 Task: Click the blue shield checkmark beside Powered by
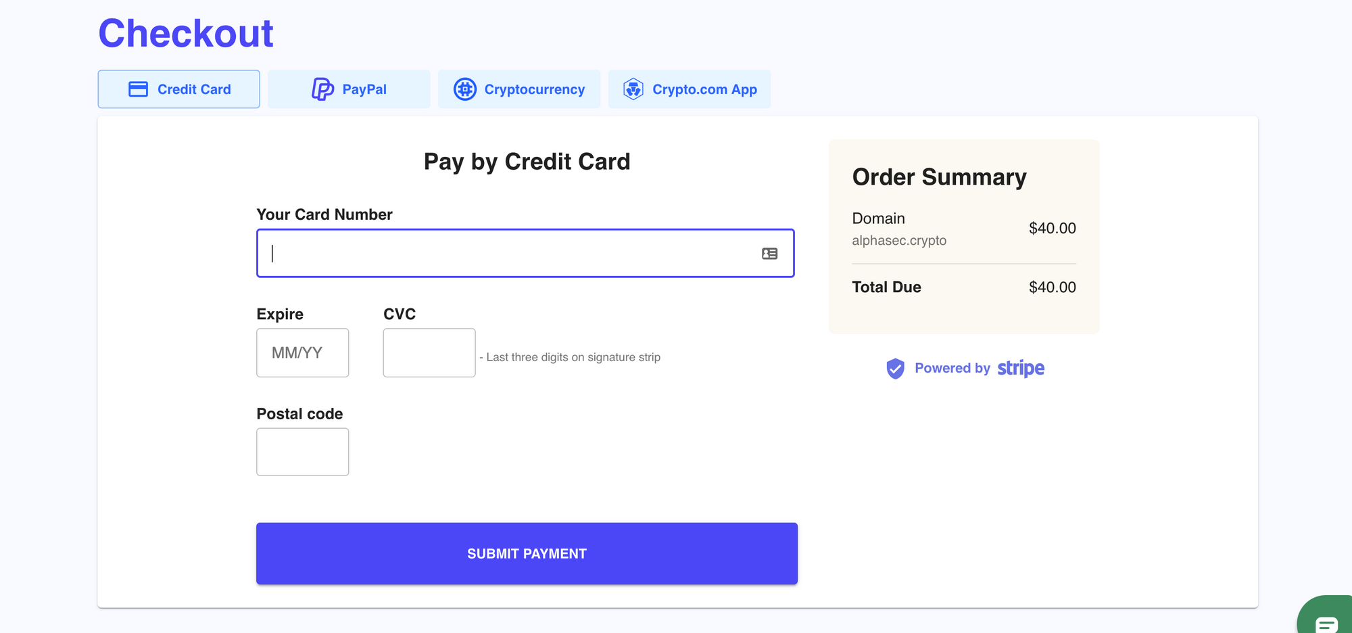click(x=894, y=369)
